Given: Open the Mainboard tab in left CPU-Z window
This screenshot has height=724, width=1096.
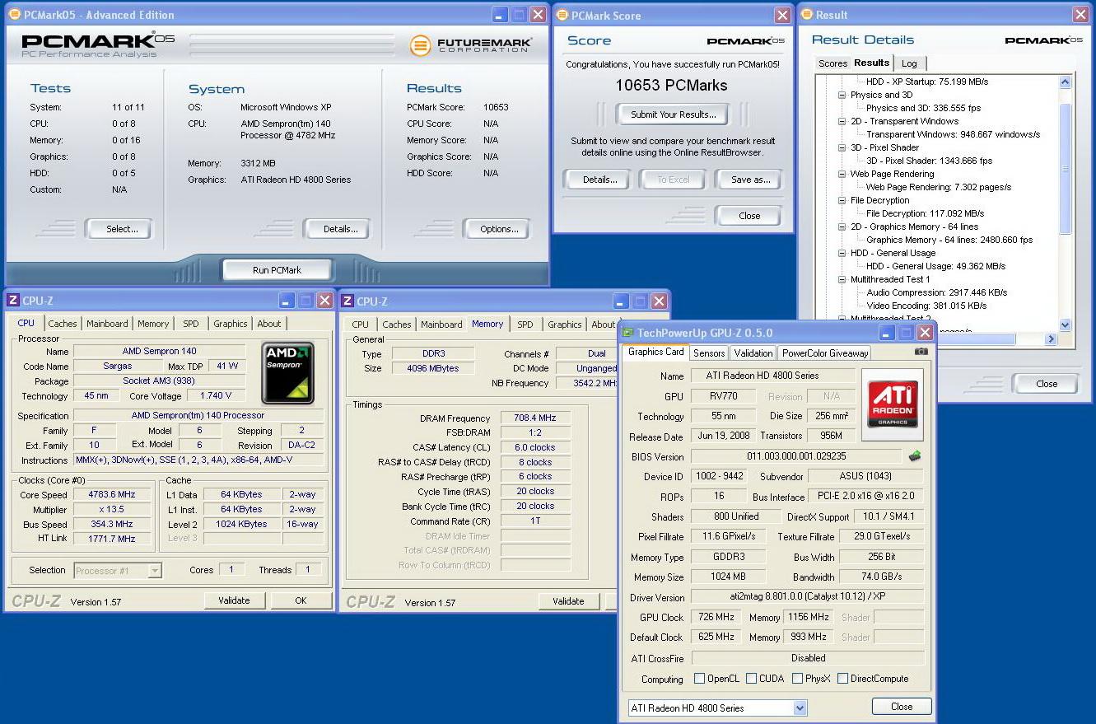Looking at the screenshot, I should click(108, 324).
